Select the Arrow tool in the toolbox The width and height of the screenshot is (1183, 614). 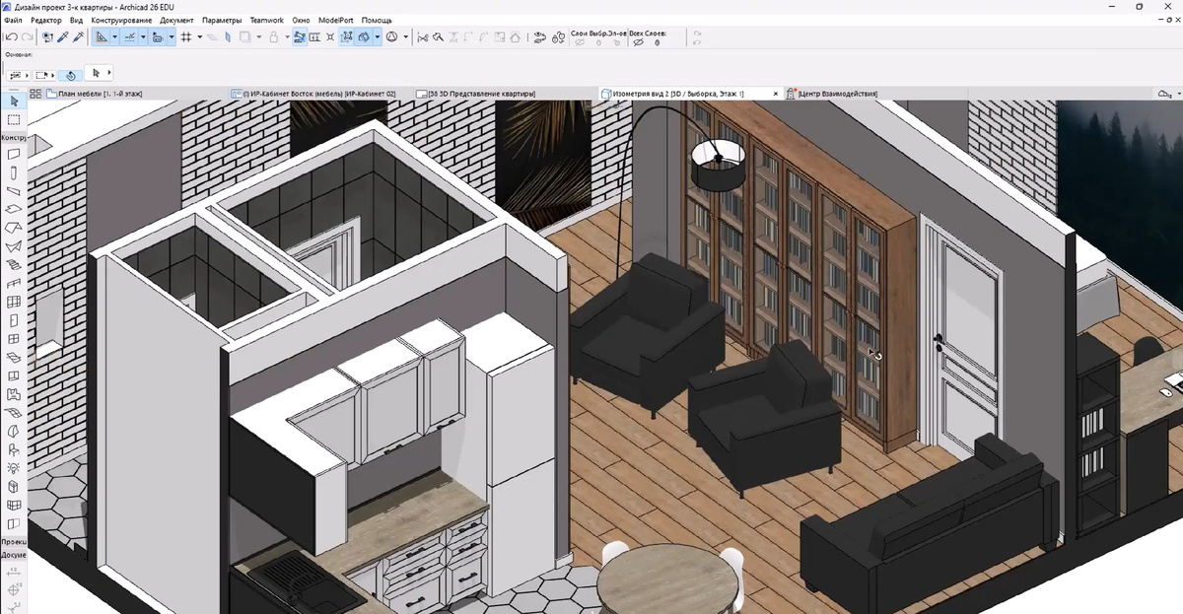pyautogui.click(x=14, y=102)
